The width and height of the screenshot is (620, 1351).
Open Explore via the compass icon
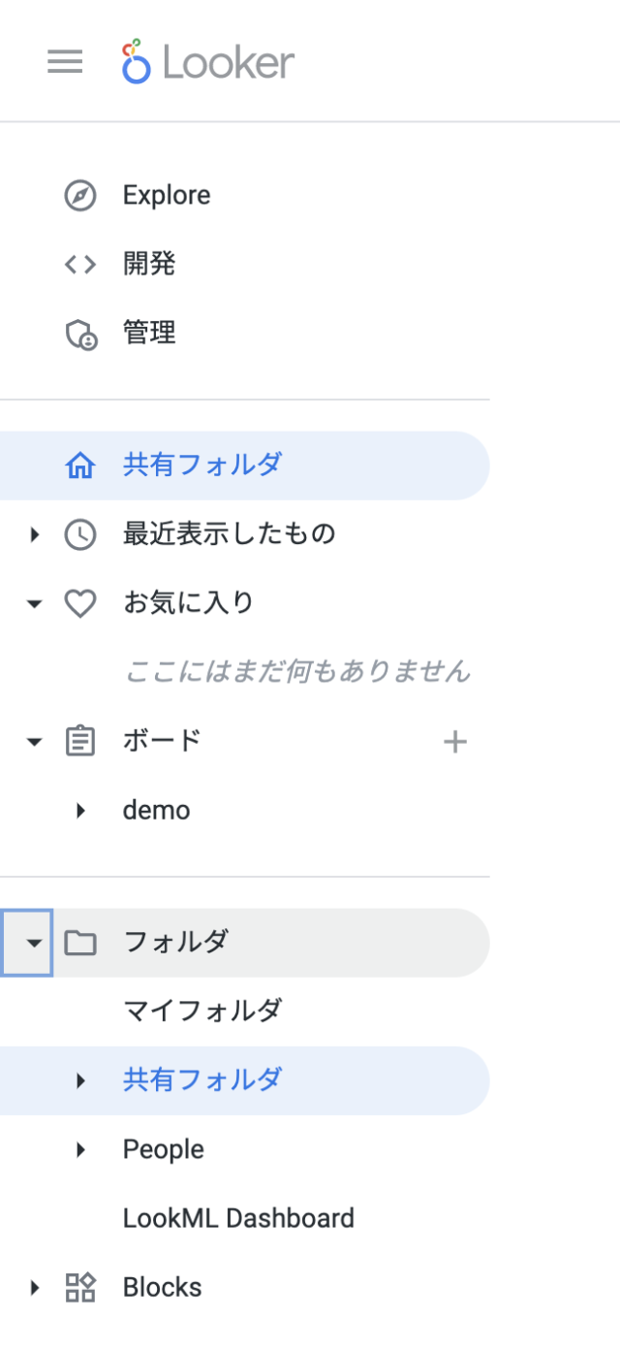(80, 195)
